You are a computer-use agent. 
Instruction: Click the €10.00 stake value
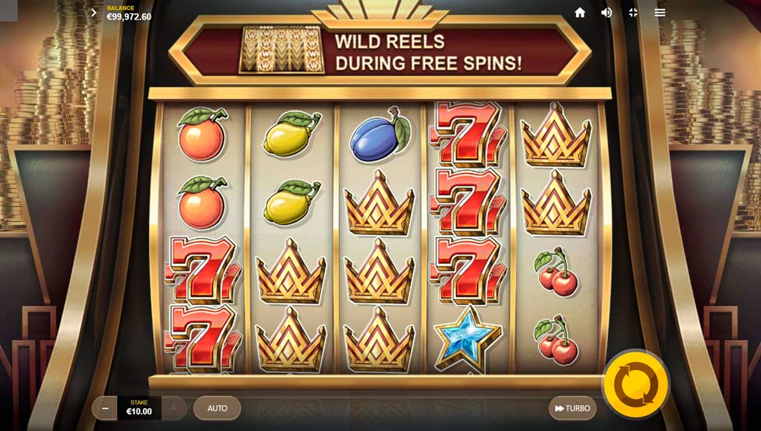tap(139, 411)
